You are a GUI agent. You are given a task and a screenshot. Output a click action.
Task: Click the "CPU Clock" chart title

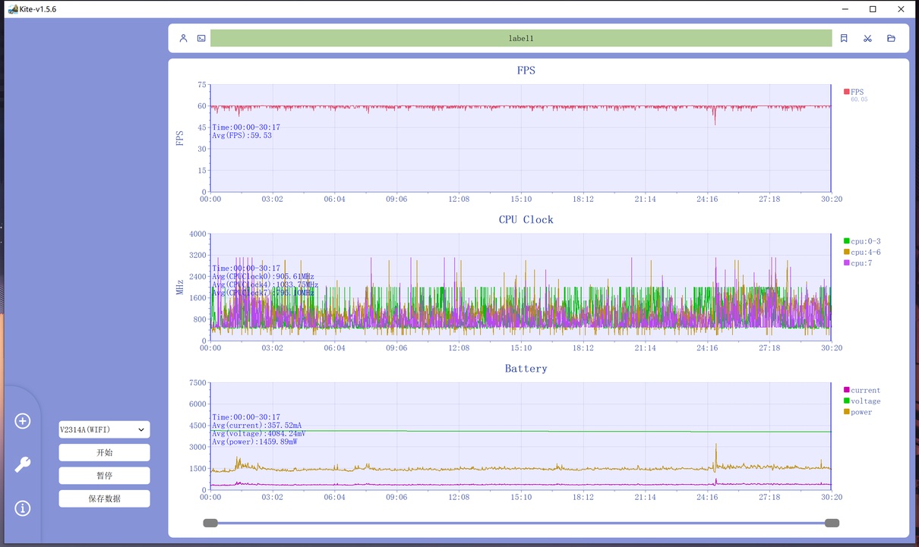coord(526,220)
